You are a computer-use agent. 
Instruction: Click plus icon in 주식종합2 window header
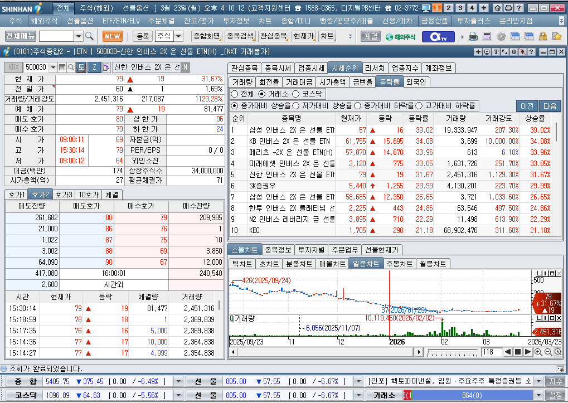tap(478, 52)
